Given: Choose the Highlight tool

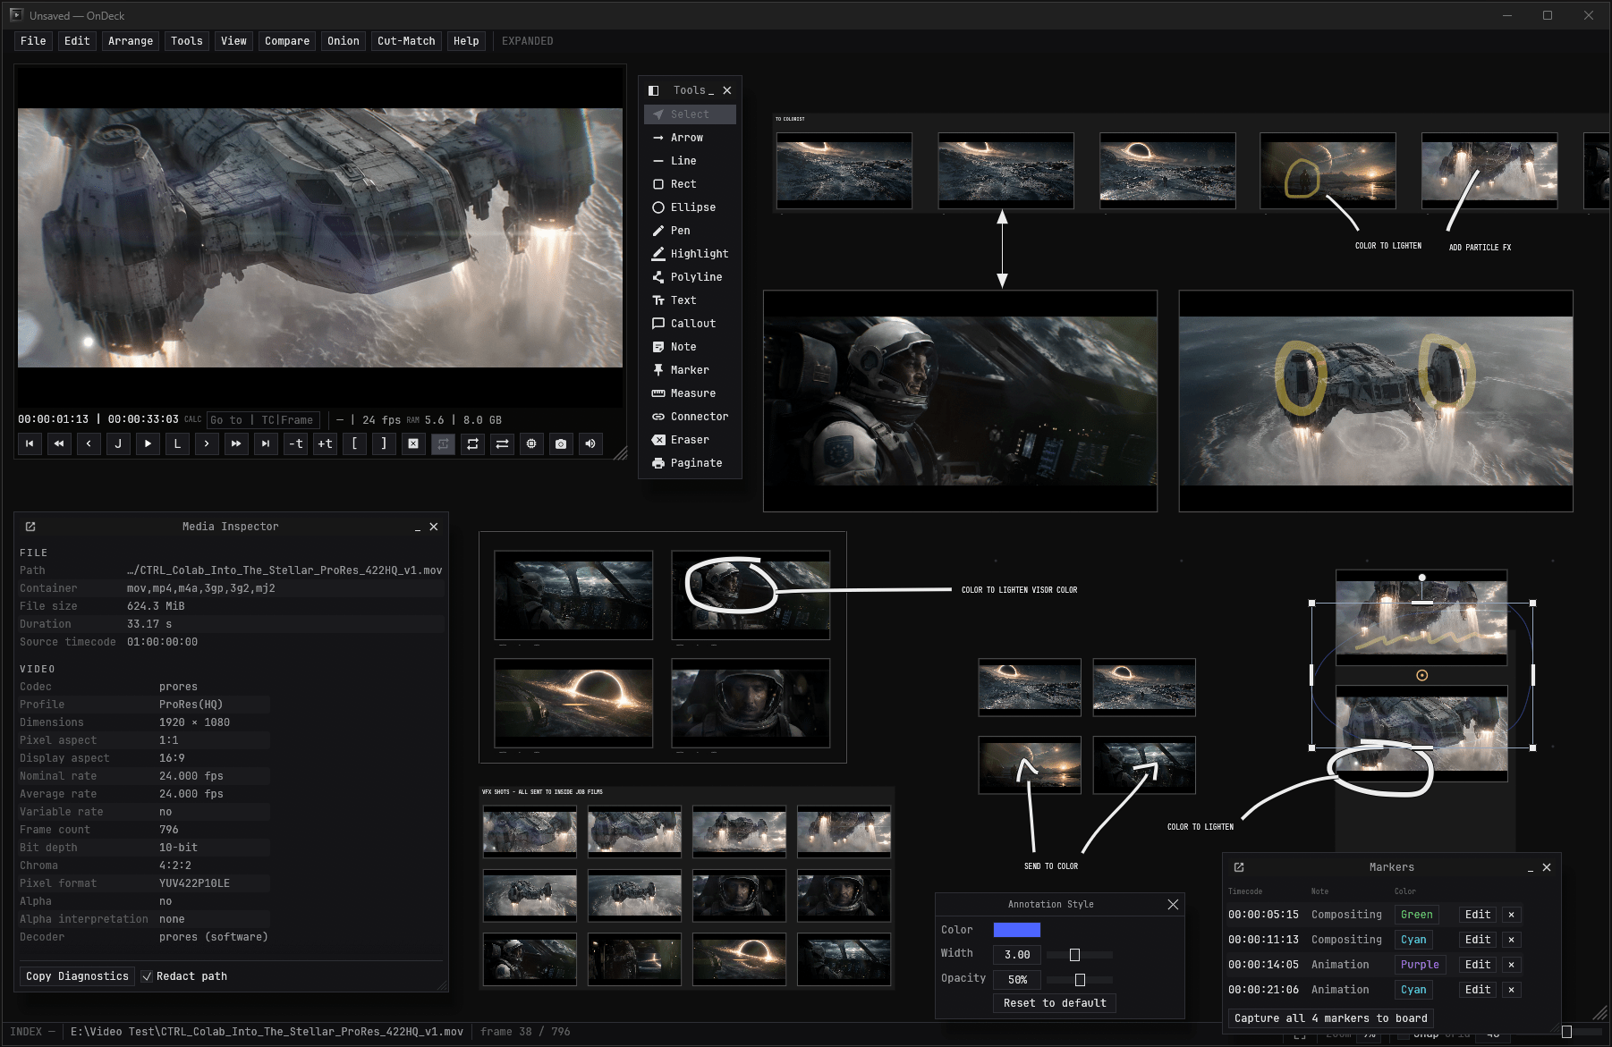Looking at the screenshot, I should [690, 254].
